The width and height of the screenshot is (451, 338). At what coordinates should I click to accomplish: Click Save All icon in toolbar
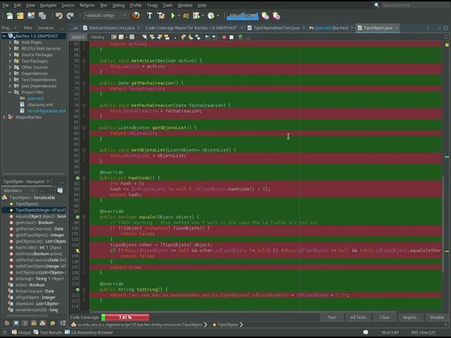pos(43,15)
